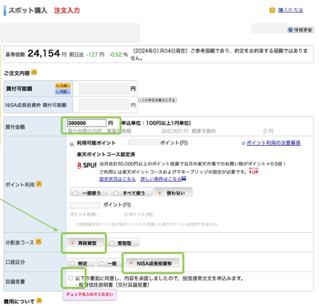Click the small 入金 deposit icon

(x=63, y=86)
